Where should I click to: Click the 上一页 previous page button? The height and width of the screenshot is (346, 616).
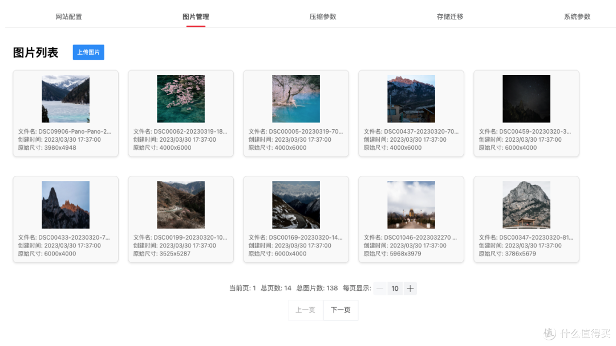tap(306, 310)
